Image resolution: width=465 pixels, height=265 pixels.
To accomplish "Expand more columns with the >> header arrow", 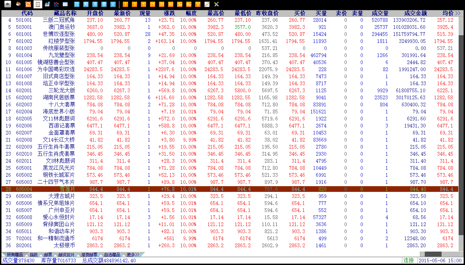I will click(x=458, y=13).
